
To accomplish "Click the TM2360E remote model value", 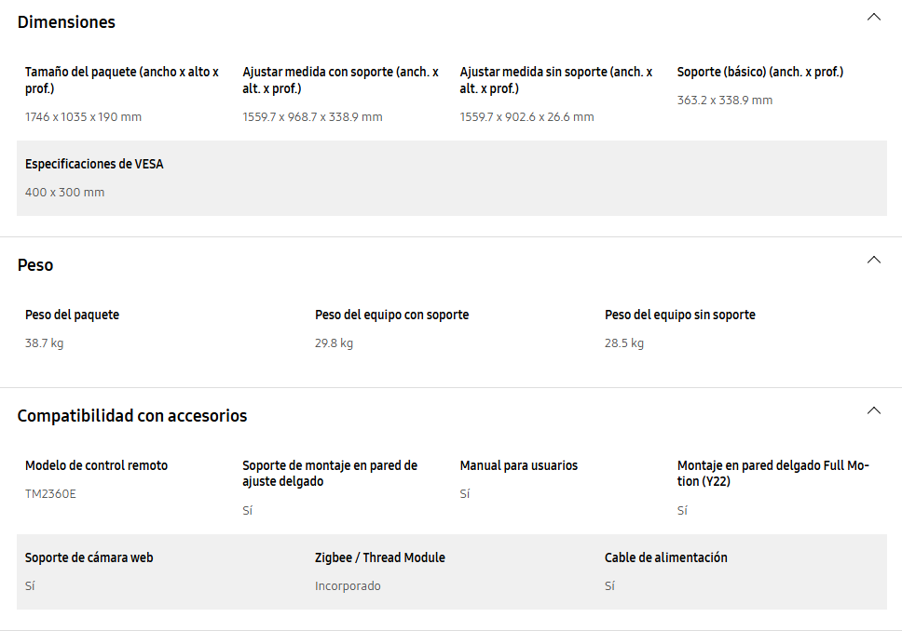I will [x=50, y=493].
